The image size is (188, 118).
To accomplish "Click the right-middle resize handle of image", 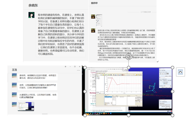I will pyautogui.click(x=173, y=91).
